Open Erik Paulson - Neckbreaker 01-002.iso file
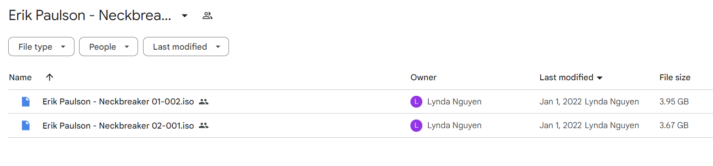 tap(118, 102)
